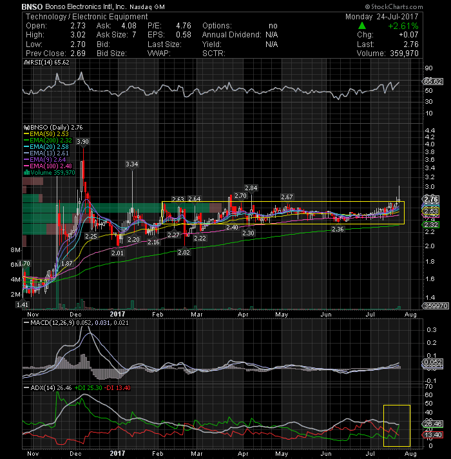Click the EPS value 0.58
The height and width of the screenshot is (459, 451).
click(184, 35)
